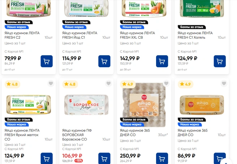Click the 365 ДНЕЙ 30-egg tray image
The image size is (237, 164).
pos(144,101)
